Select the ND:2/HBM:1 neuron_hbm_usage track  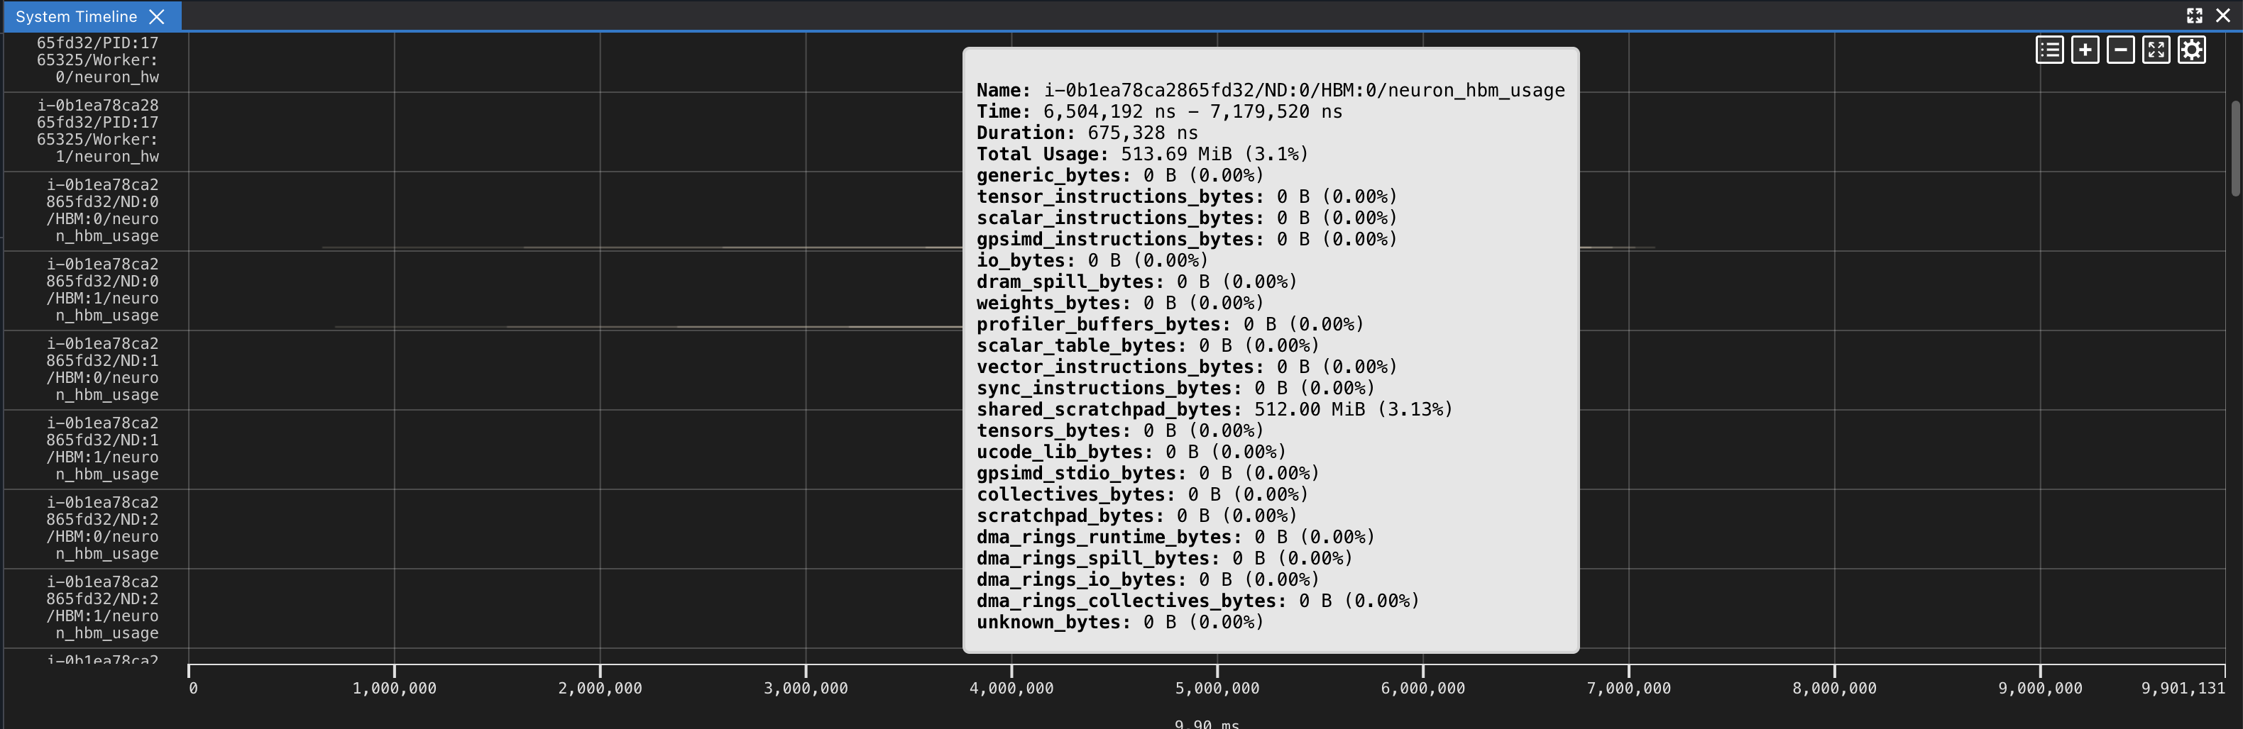[96, 607]
